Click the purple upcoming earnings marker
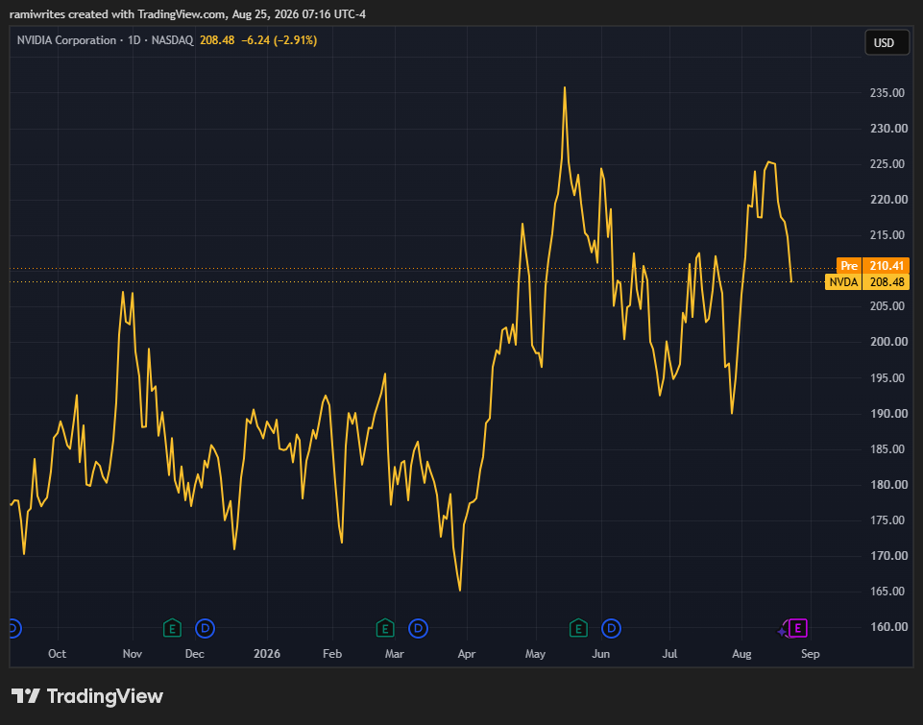The image size is (923, 725). pos(797,628)
